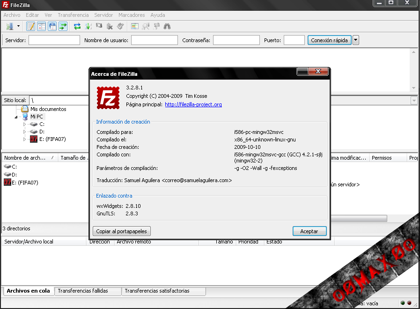Click the synchronized browsing toolbar icon
This screenshot has width=420, height=309.
156,26
